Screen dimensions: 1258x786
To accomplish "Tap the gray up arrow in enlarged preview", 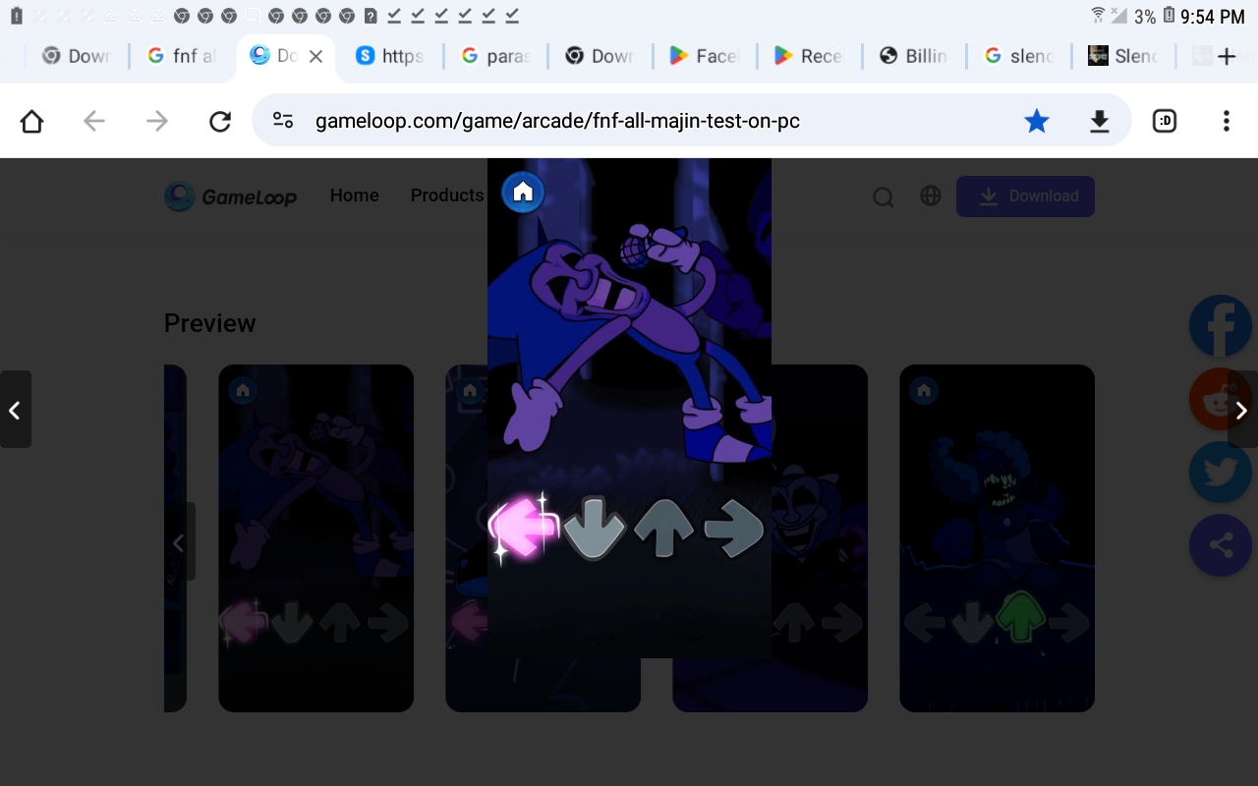I will [664, 528].
